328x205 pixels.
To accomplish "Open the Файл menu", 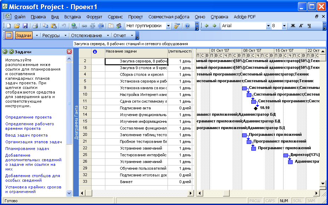I will [20, 17].
